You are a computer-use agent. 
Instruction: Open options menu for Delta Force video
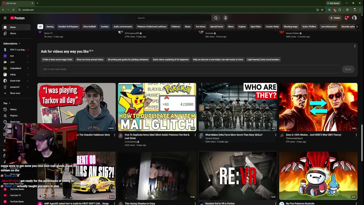[276, 135]
